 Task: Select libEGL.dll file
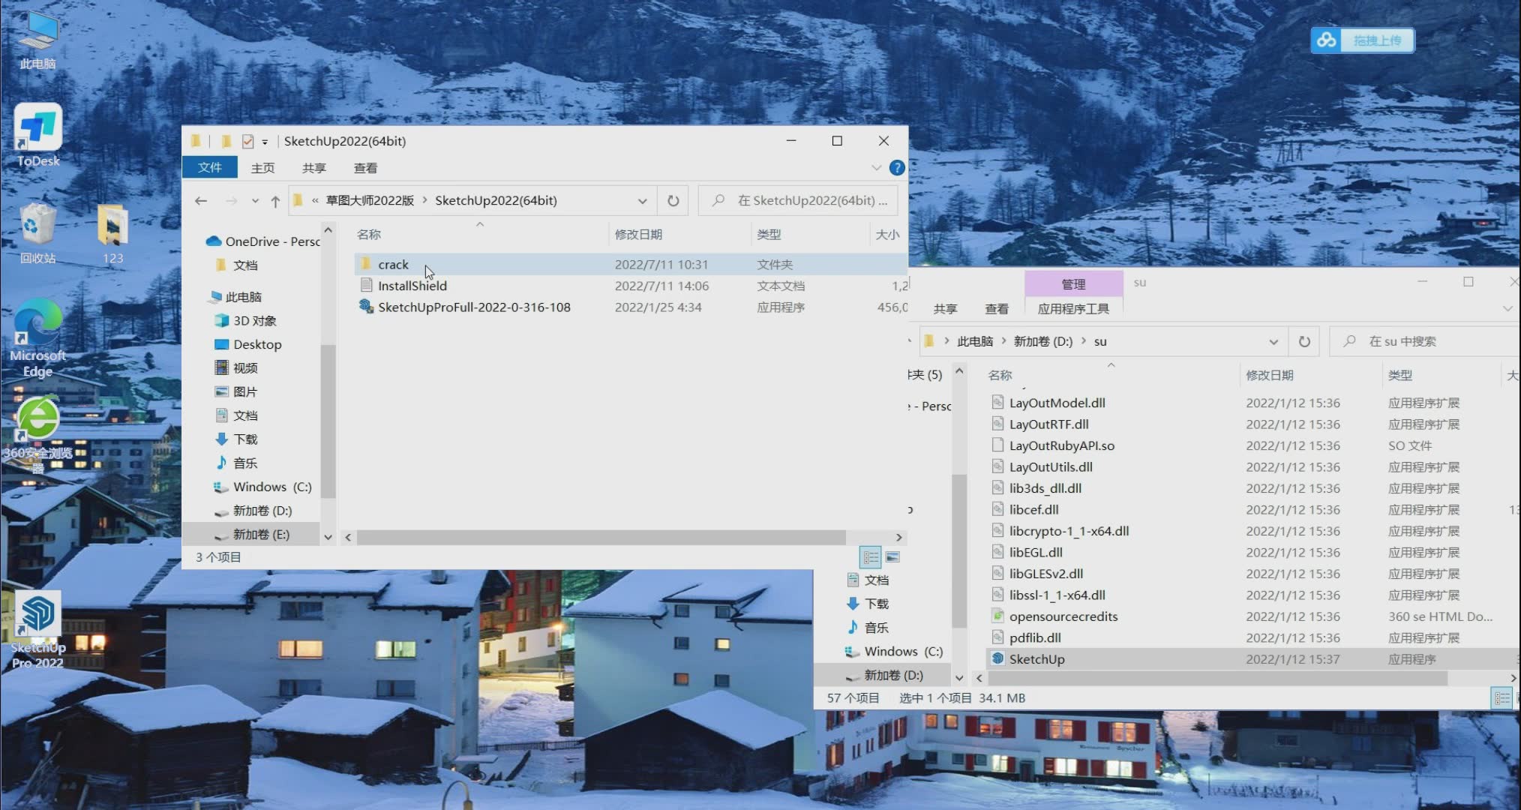pyautogui.click(x=1036, y=553)
